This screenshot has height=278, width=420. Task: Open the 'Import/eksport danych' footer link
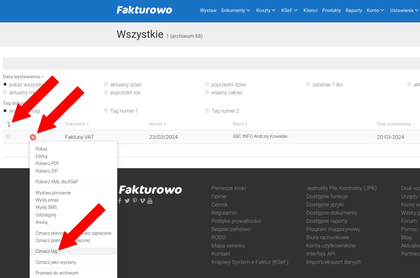(x=334, y=262)
